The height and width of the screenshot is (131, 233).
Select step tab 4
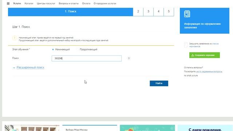click(159, 12)
